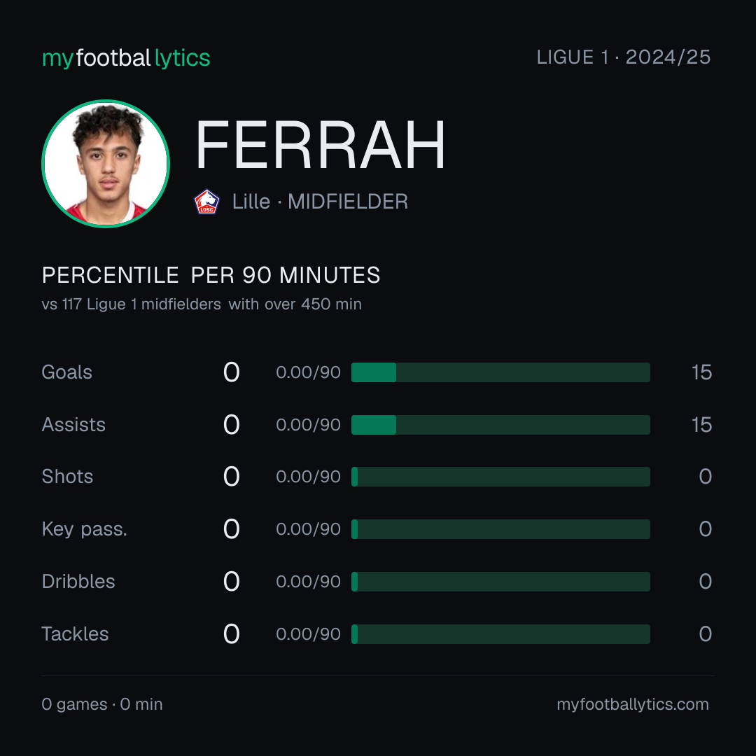Viewport: 756px width, 756px height.
Task: Click the Key pass. percentile bar
Action: tap(500, 529)
